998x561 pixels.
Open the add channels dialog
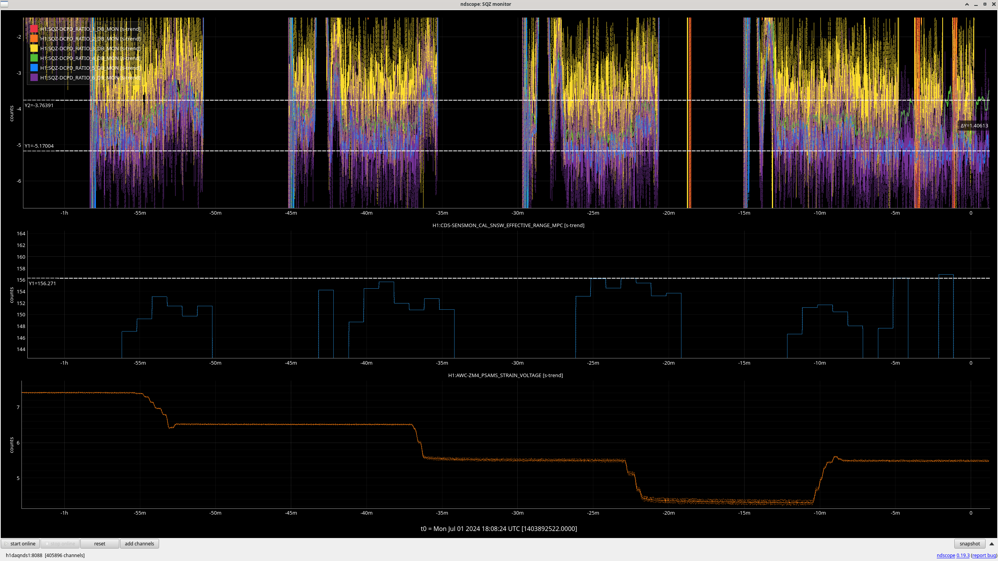pyautogui.click(x=139, y=543)
